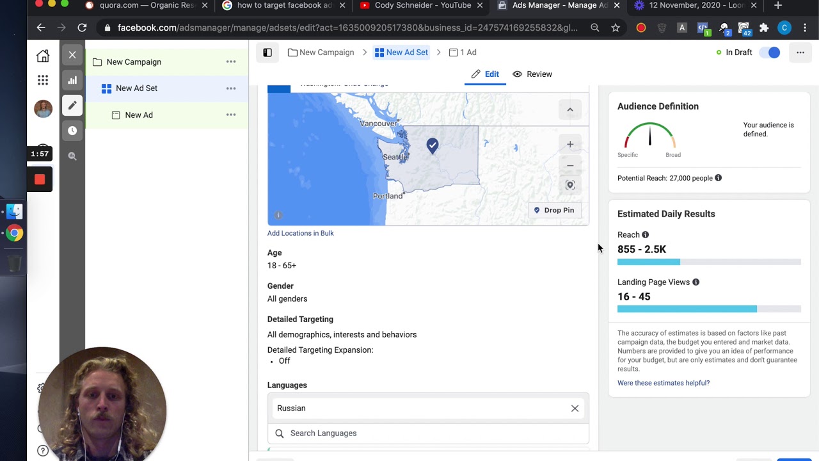Image resolution: width=819 pixels, height=461 pixels.
Task: Close the editing pane with the X icon
Action: (72, 55)
